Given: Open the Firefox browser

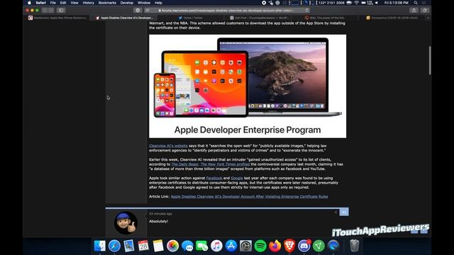Looking at the screenshot, I should click(275, 246).
